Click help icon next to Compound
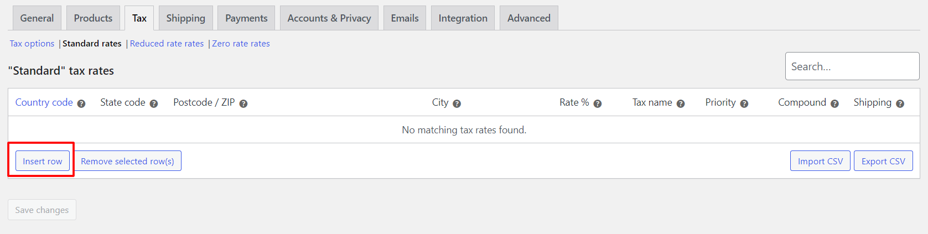This screenshot has height=234, width=928. click(x=834, y=103)
